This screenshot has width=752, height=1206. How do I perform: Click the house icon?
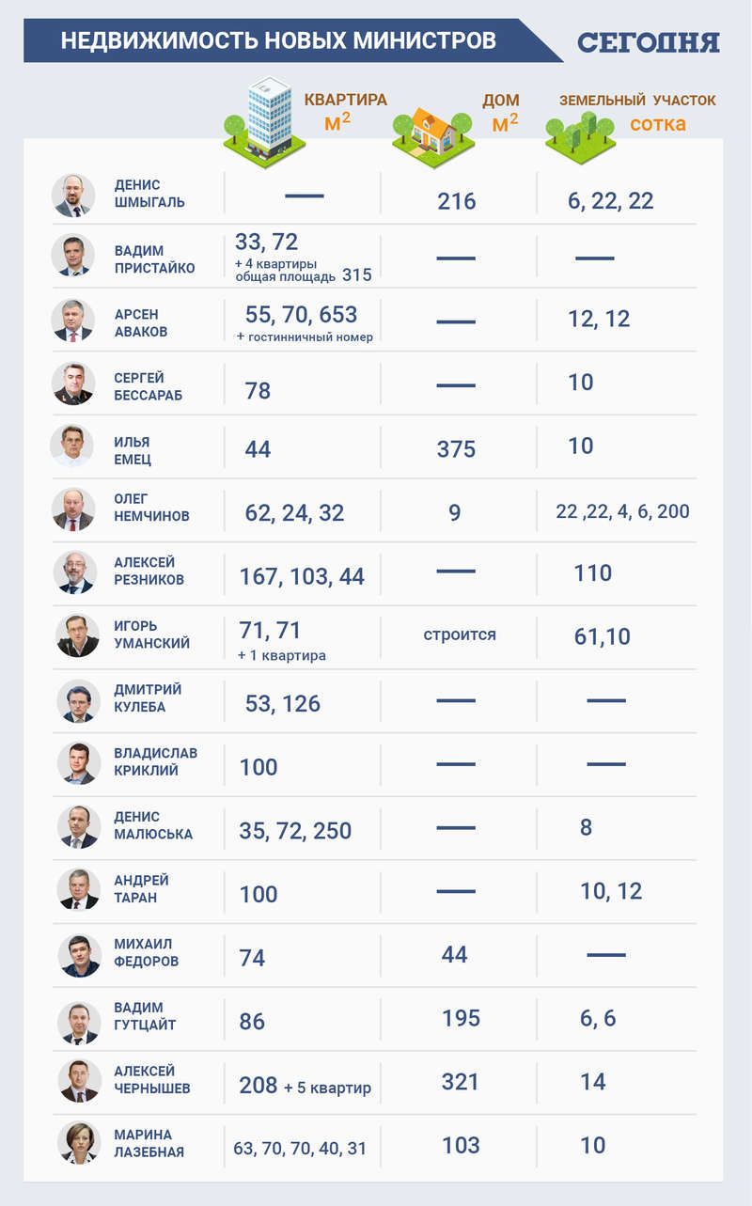coord(431,130)
